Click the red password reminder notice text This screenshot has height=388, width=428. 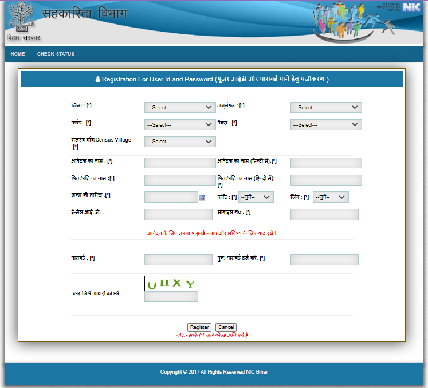point(212,233)
